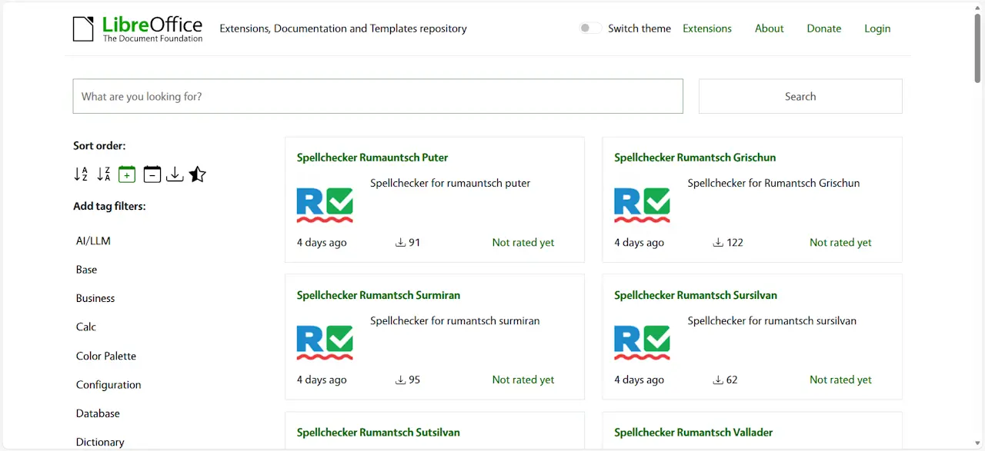Open Spellchecker Rumantsch Surmiran extension title
Viewport: 985px width, 451px height.
tap(379, 295)
